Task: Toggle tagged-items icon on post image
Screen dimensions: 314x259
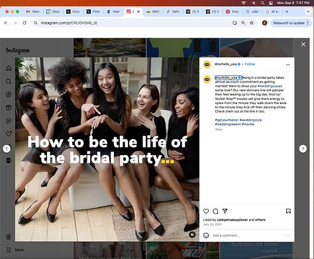Action: point(192,234)
